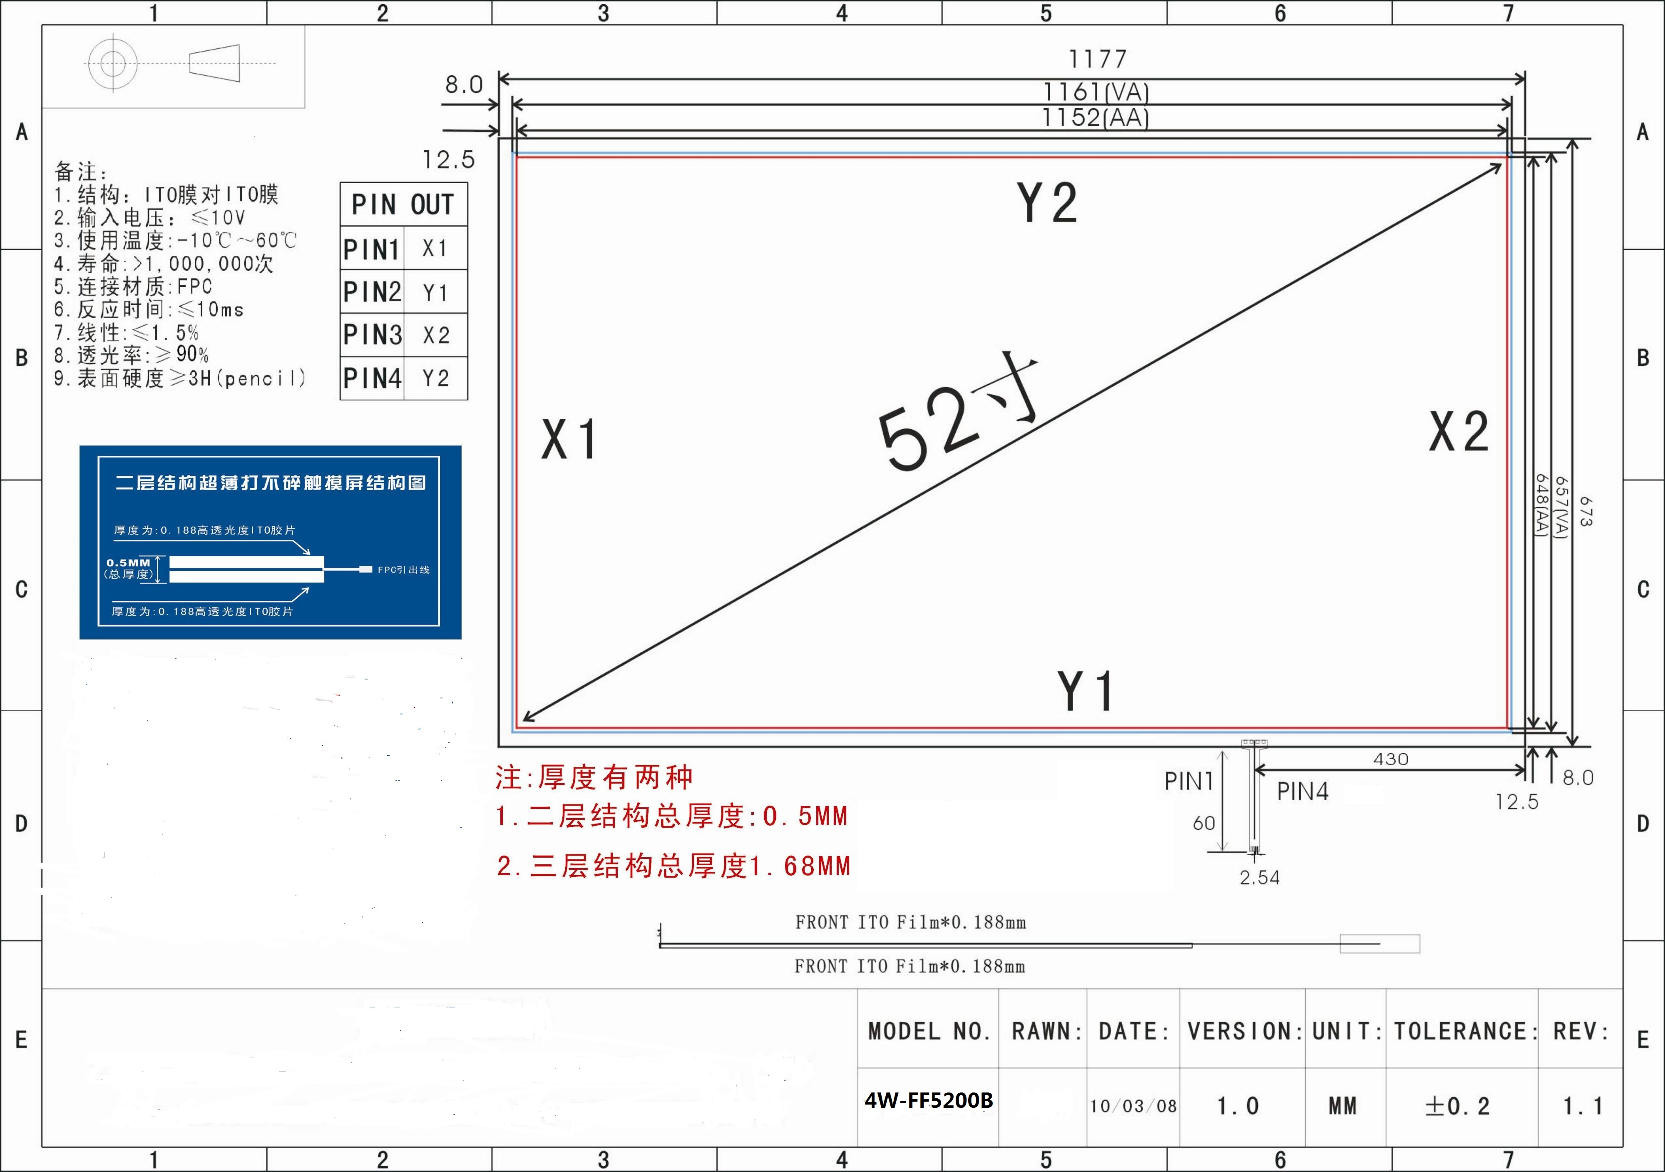This screenshot has width=1665, height=1172.
Task: Click the model number 4W-FF5200B
Action: click(928, 1101)
